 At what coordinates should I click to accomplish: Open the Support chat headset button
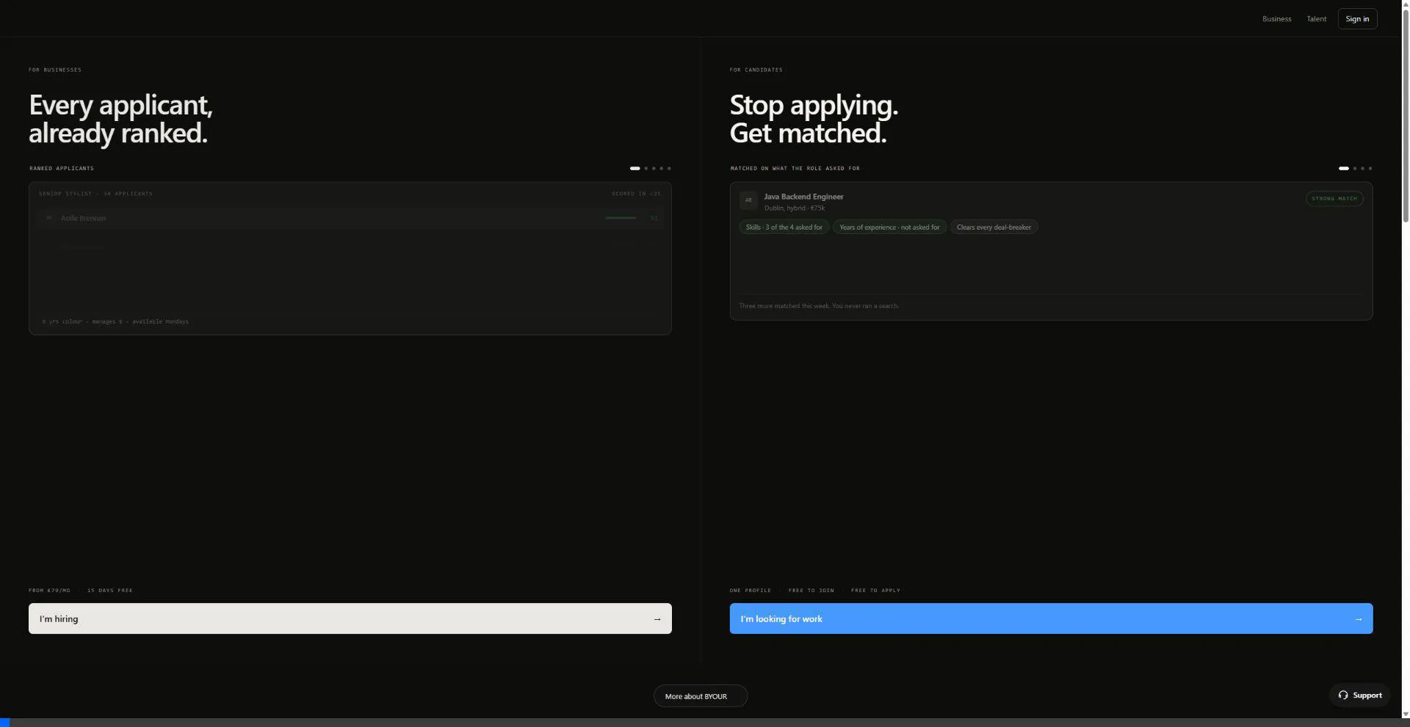pyautogui.click(x=1359, y=695)
